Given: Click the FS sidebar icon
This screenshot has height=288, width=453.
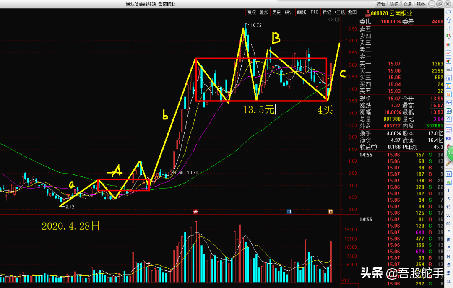Looking at the screenshot, I should [x=449, y=174].
